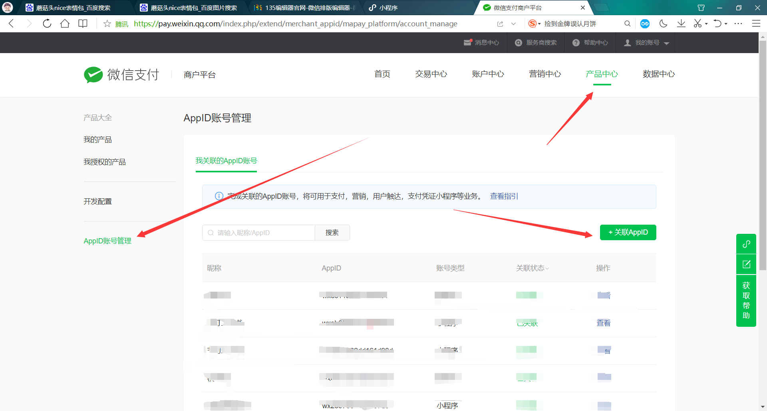Click the 请输入昵称/AppID search field
767x411 pixels.
pos(259,232)
